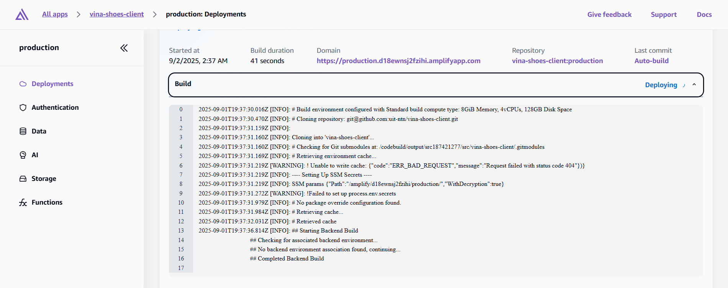Click log line number 17
The width and height of the screenshot is (728, 288).
[181, 268]
